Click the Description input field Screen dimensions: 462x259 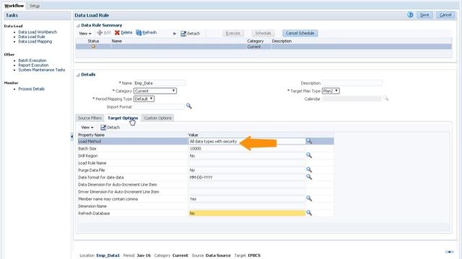[x=352, y=83]
